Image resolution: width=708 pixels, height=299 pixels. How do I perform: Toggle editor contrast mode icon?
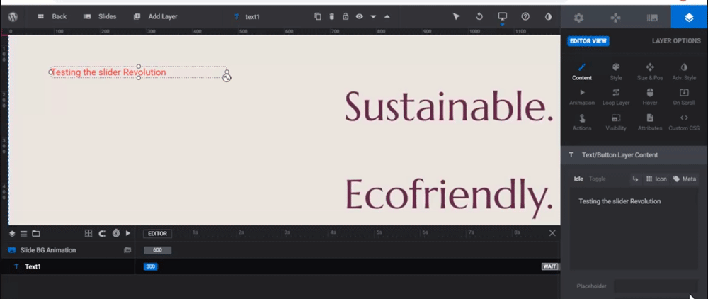point(548,17)
